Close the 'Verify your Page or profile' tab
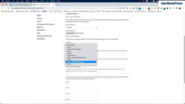The width and height of the screenshot is (185, 104). click(53, 5)
